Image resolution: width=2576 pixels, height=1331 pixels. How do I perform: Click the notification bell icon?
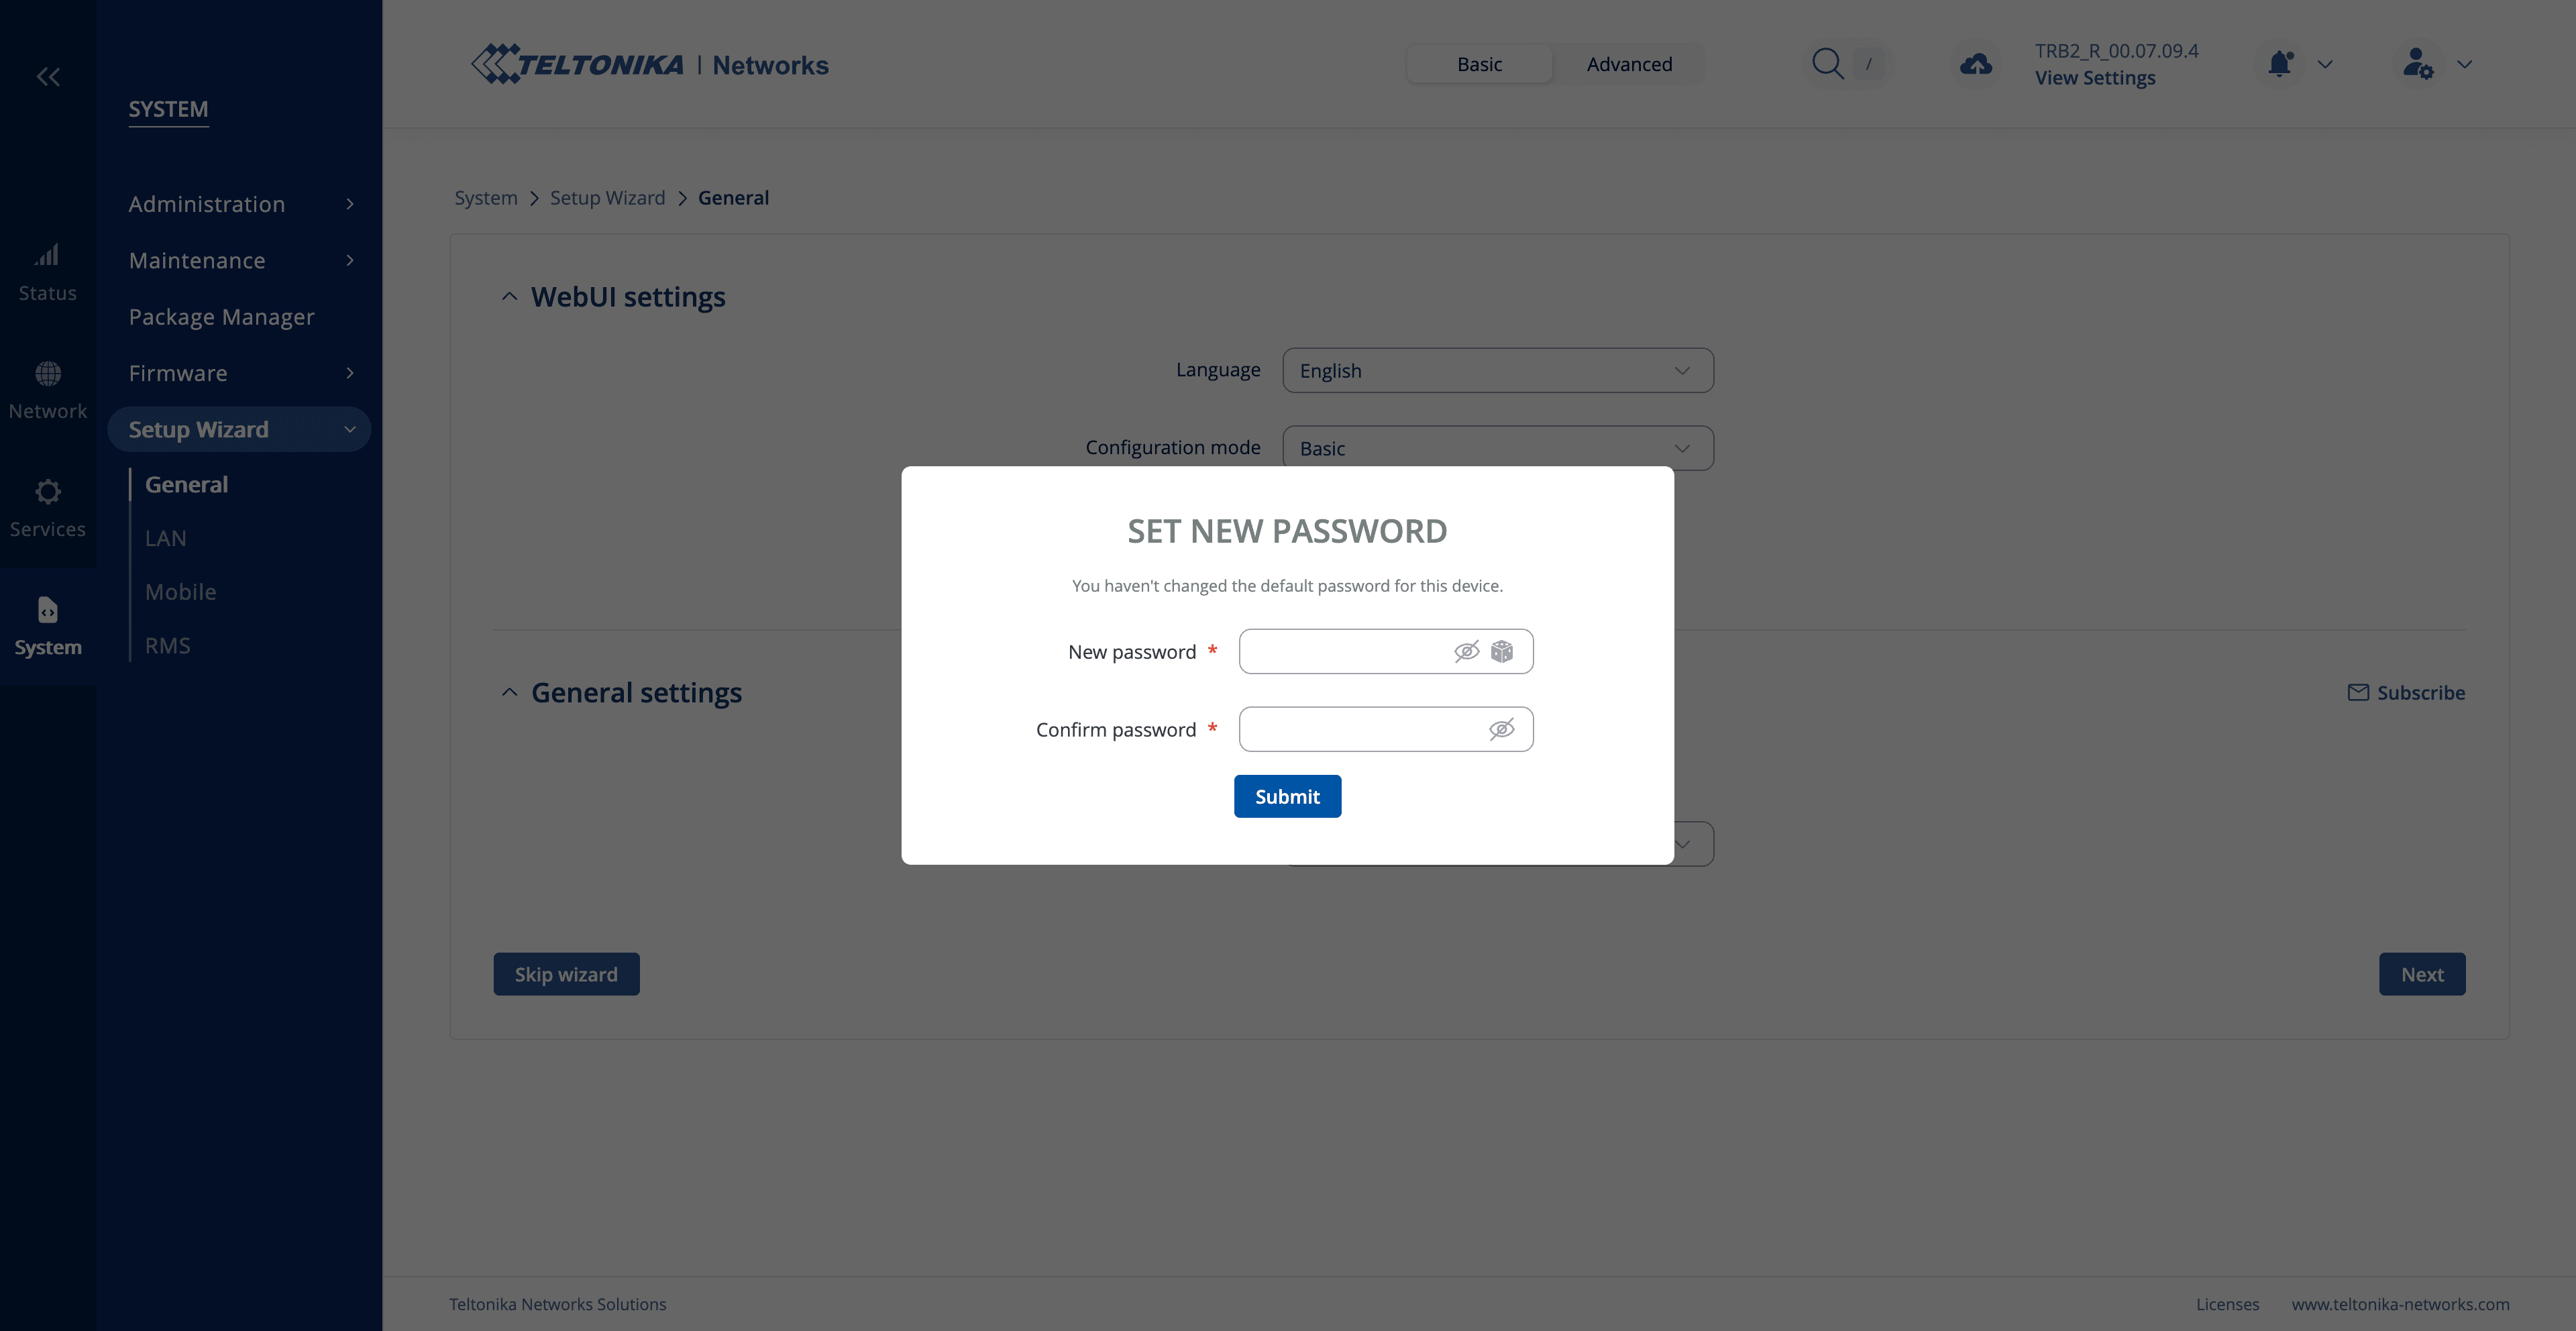pyautogui.click(x=2279, y=64)
